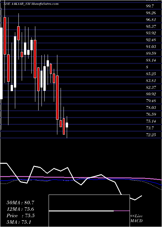Screen dimensions: 162x227
Task: Select the 91.03 price axis label
Action: (151, 47)
